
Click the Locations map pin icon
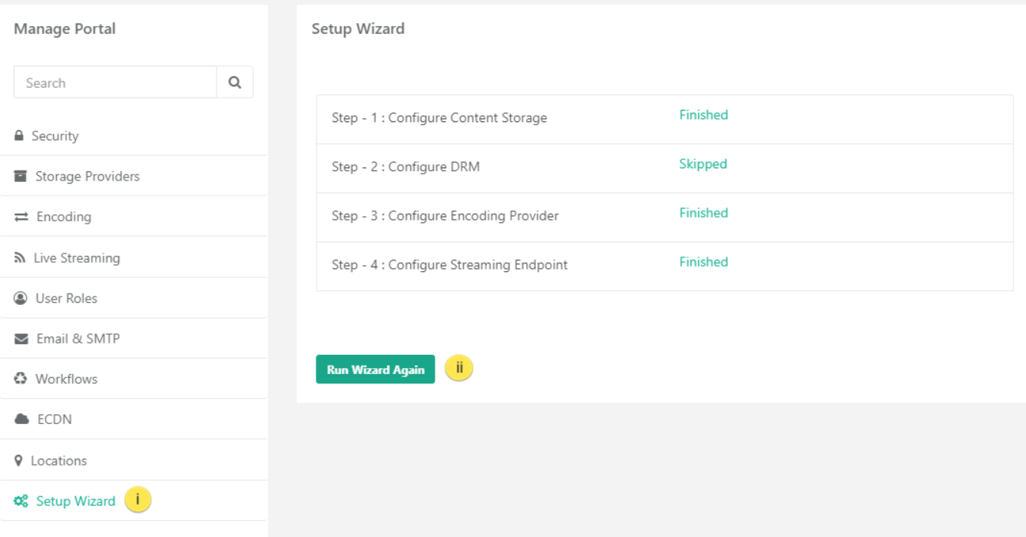18,461
